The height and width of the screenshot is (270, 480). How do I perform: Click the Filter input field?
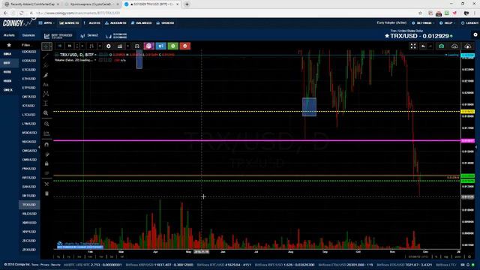(28, 45)
